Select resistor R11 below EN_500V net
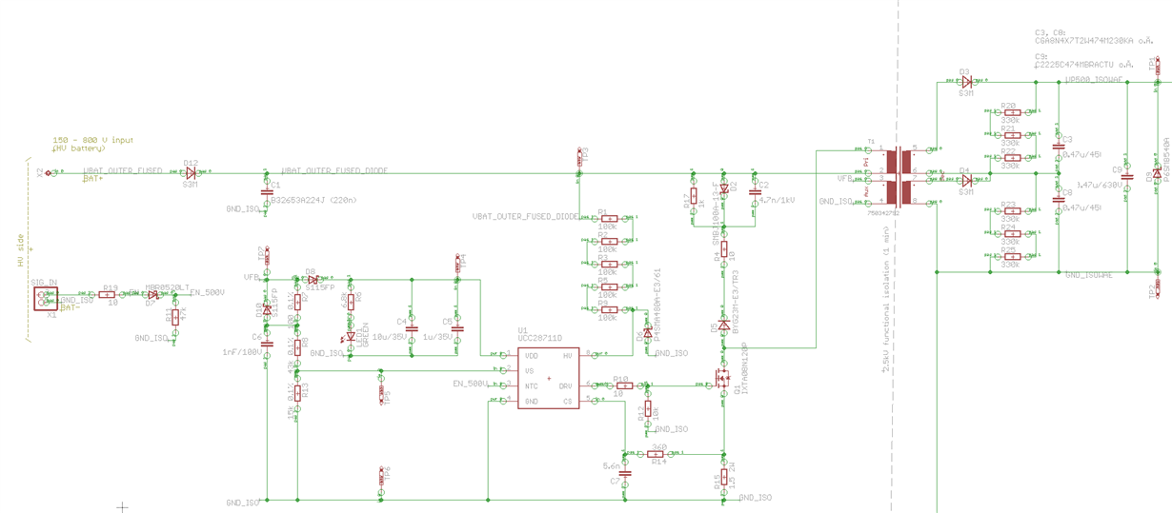Viewport: 1172px width, 513px height. coord(175,318)
